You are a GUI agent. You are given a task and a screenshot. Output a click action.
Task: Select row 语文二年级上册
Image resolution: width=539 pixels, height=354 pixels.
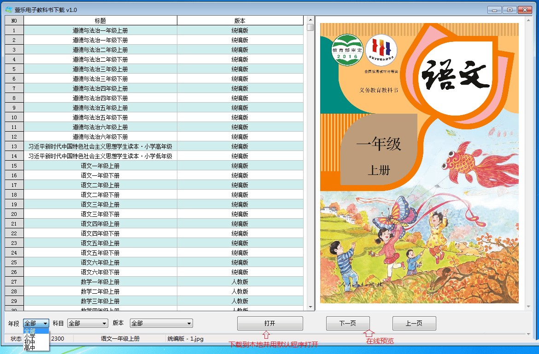154,185
